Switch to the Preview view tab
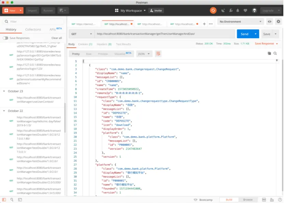 [x=103, y=54]
